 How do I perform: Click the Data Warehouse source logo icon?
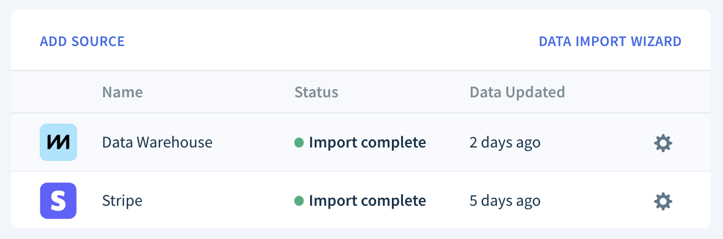click(58, 142)
